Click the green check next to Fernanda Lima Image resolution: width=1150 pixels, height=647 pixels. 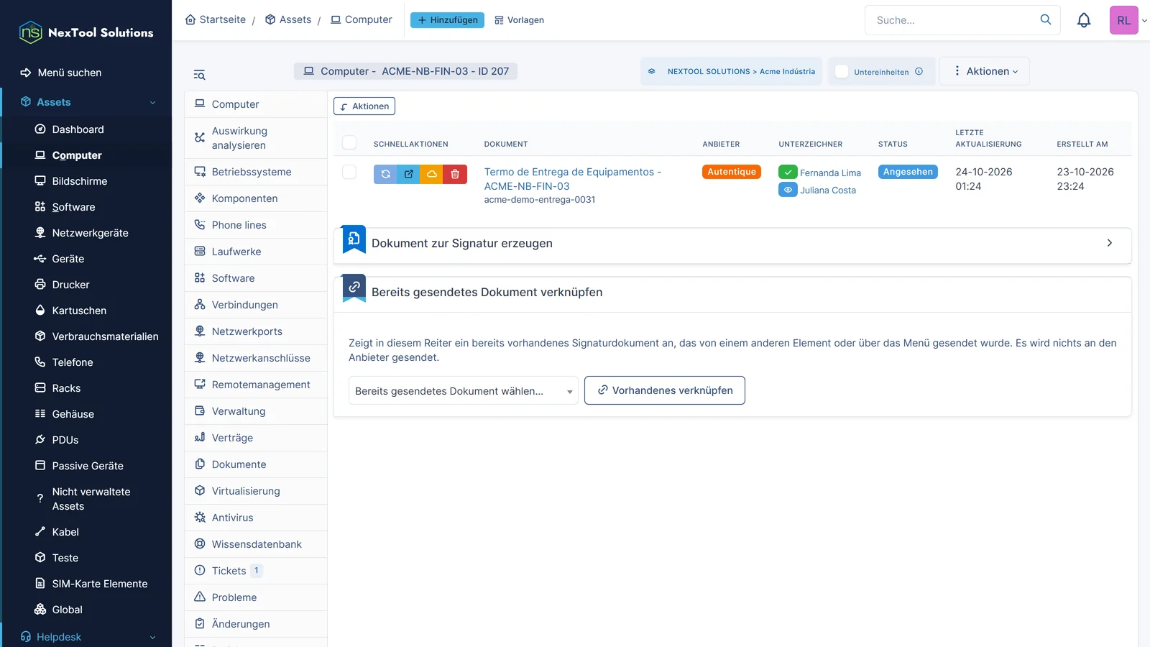pos(788,173)
